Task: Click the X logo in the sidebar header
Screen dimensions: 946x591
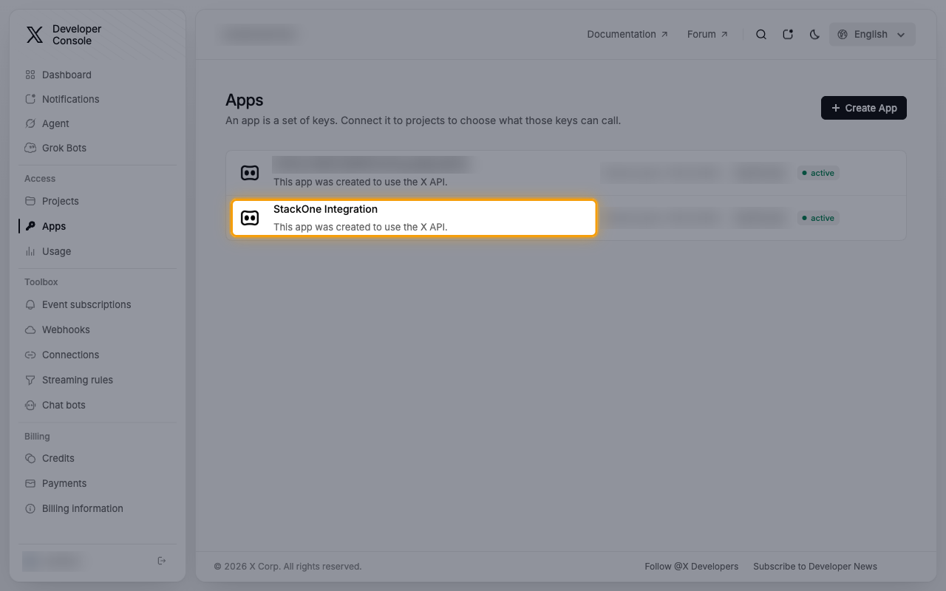Action: pos(35,35)
